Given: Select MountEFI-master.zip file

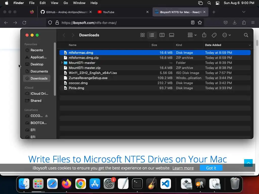Looking at the screenshot, I should pyautogui.click(x=155, y=68).
